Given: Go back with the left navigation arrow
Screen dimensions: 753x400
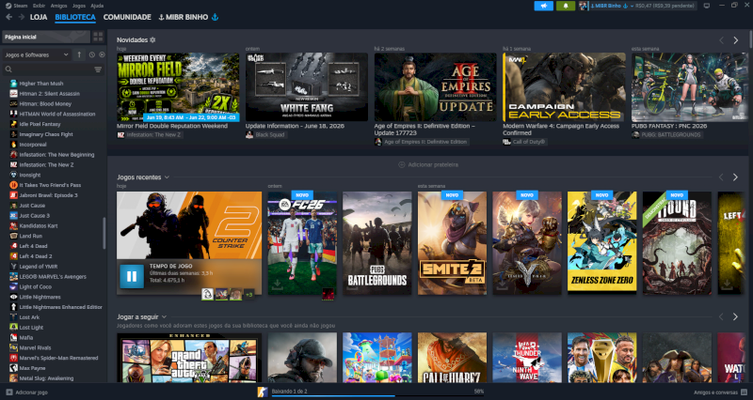Looking at the screenshot, I should click(x=8, y=17).
